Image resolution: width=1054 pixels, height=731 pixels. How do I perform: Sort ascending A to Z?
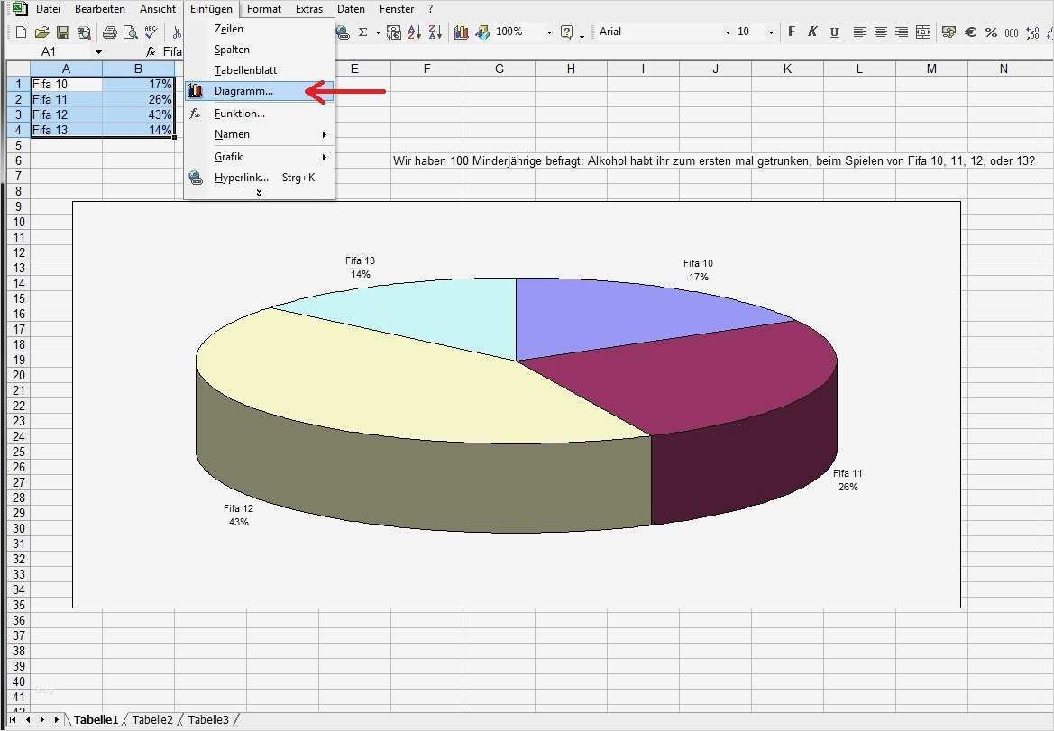click(x=415, y=32)
